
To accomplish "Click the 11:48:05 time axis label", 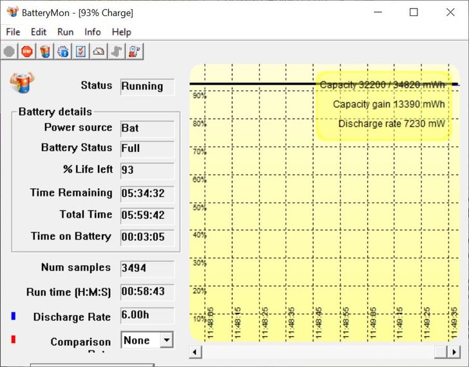I will (211, 323).
